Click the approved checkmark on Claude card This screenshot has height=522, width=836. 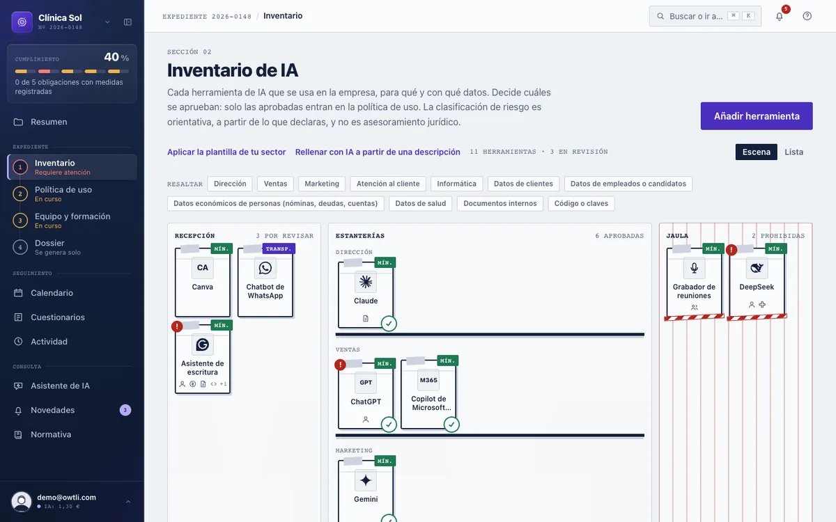(x=389, y=324)
